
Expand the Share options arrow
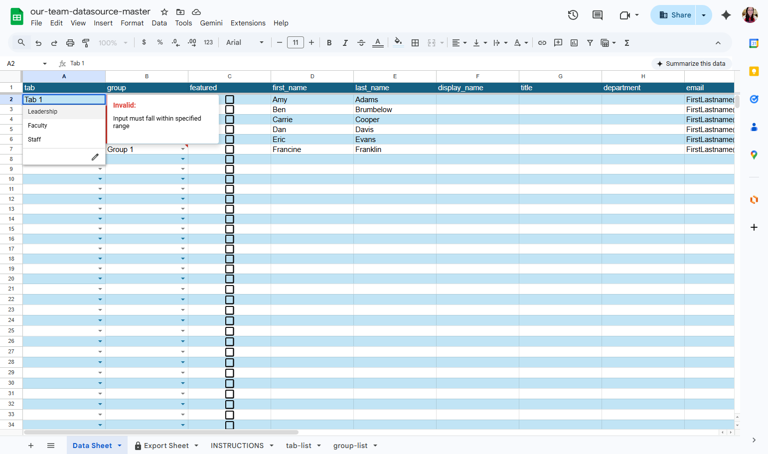pos(704,15)
